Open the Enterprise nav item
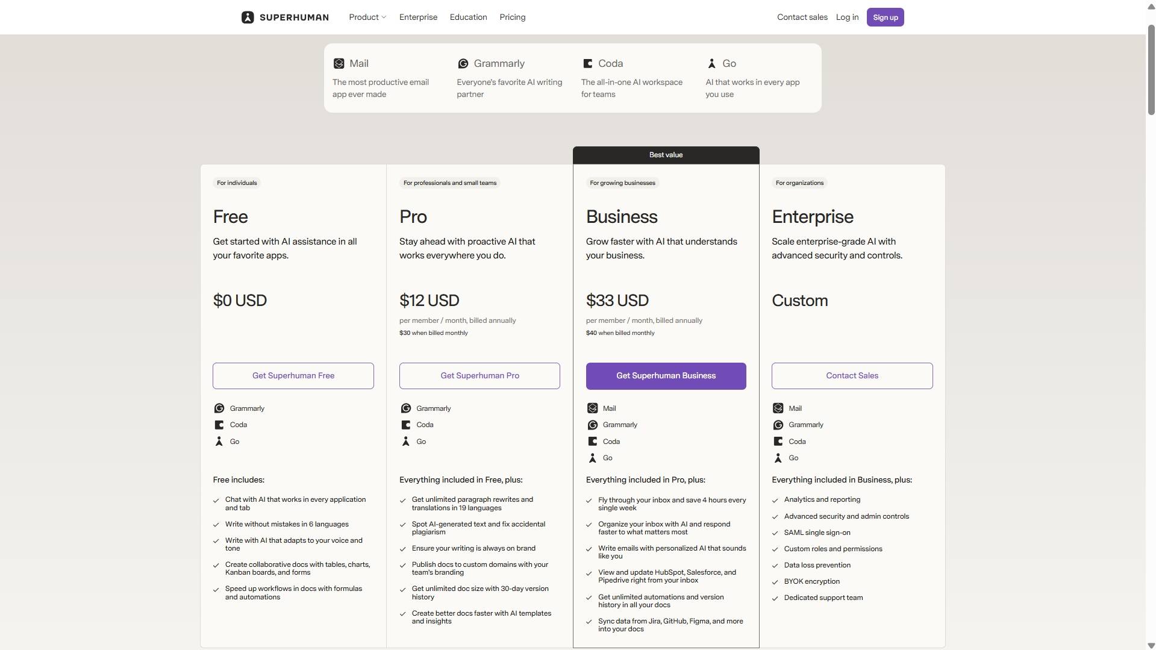 pyautogui.click(x=418, y=17)
